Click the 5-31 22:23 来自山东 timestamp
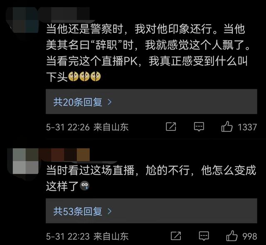 [87, 237]
